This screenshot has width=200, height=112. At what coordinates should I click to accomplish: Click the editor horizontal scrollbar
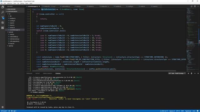point(104,71)
